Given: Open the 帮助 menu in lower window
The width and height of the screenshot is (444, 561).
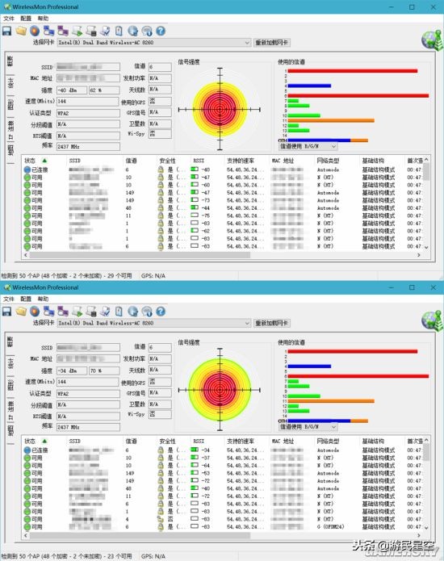Looking at the screenshot, I should 43,299.
